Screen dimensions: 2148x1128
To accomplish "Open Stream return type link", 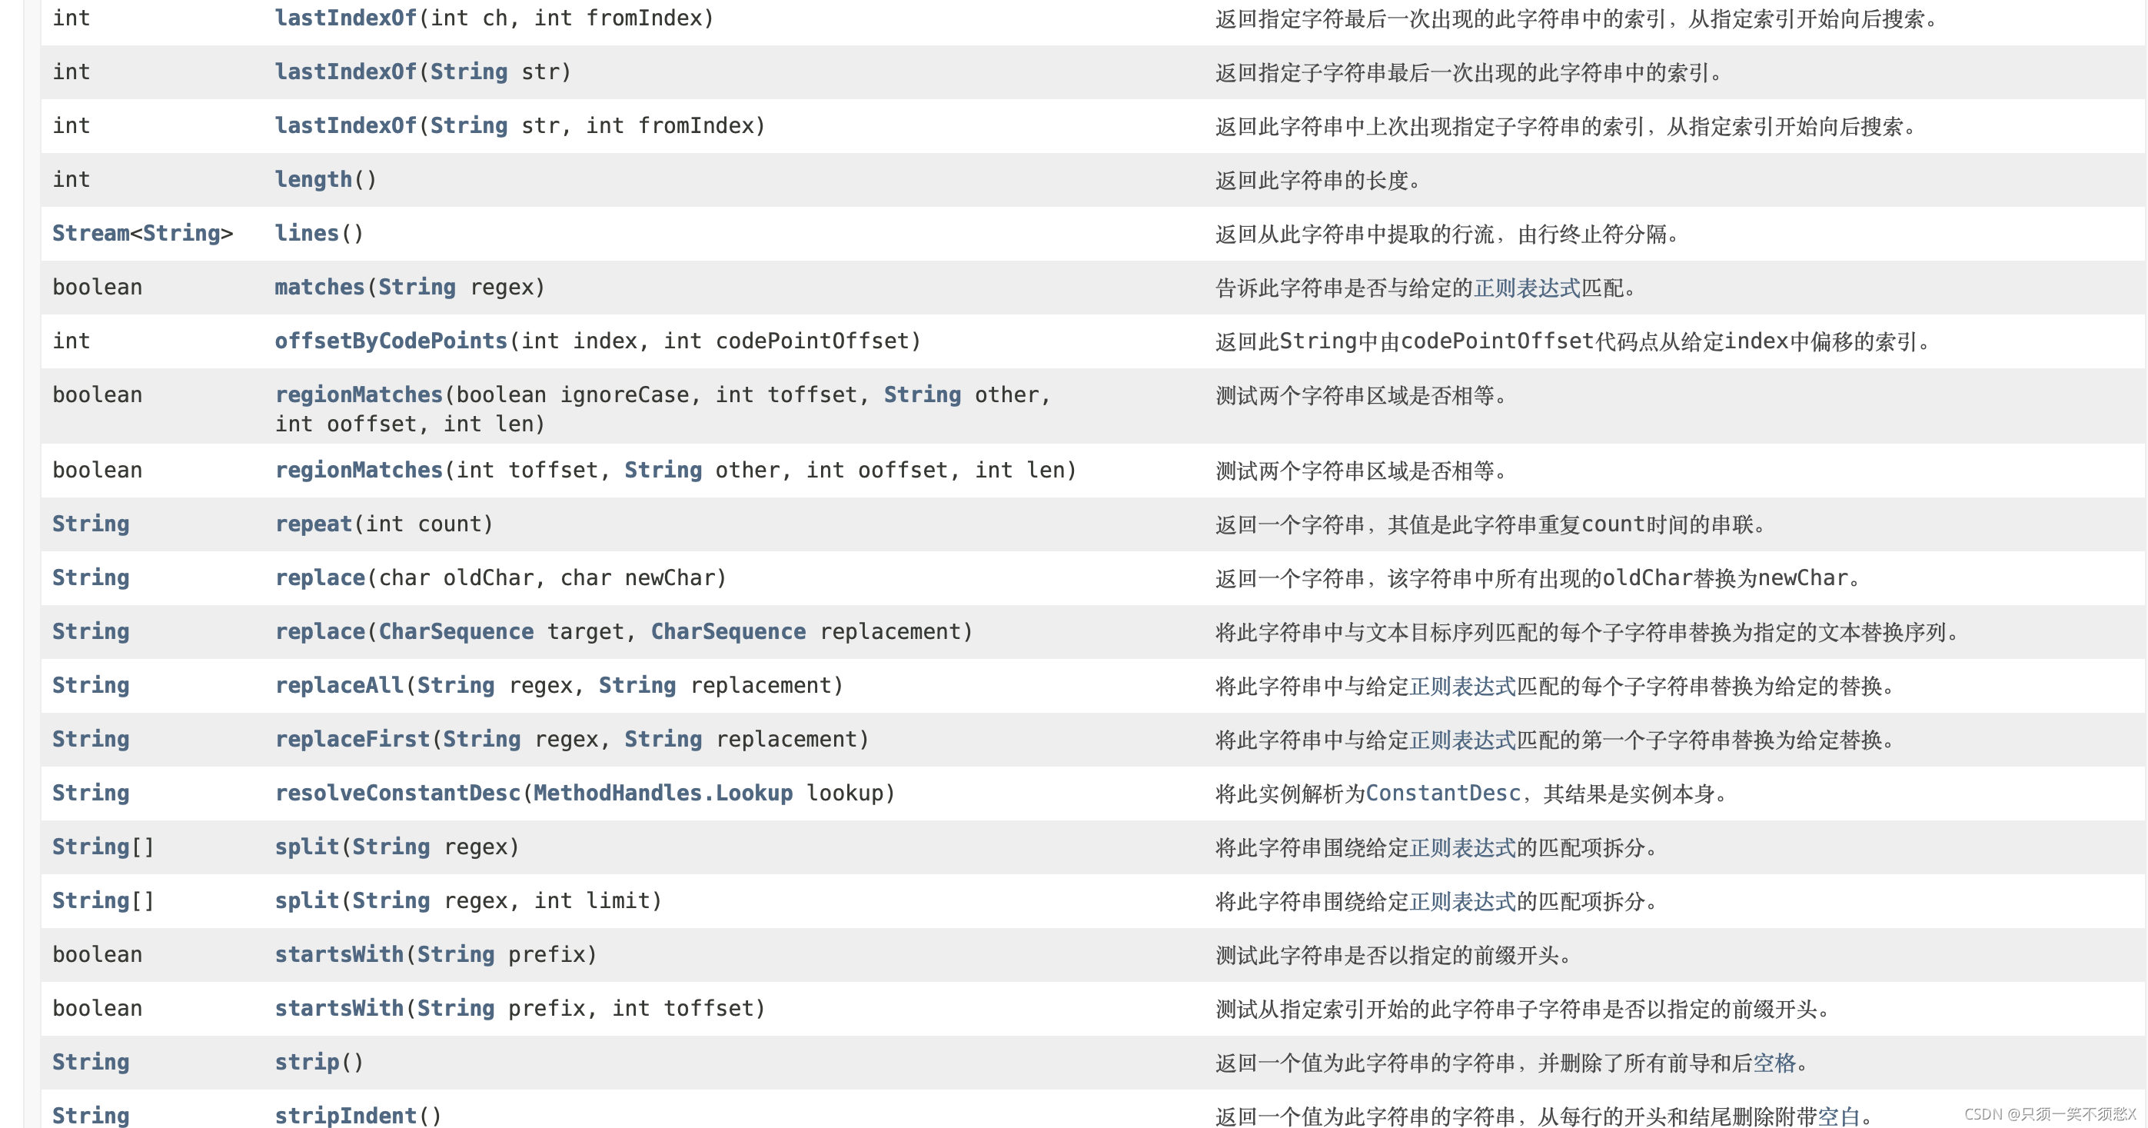I will click(x=90, y=234).
